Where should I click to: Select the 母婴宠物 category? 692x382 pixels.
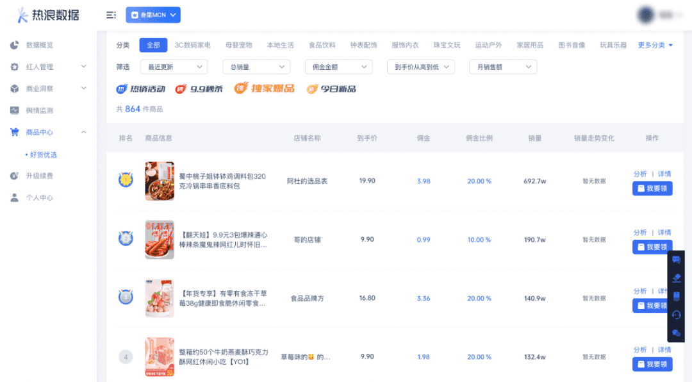coord(239,45)
